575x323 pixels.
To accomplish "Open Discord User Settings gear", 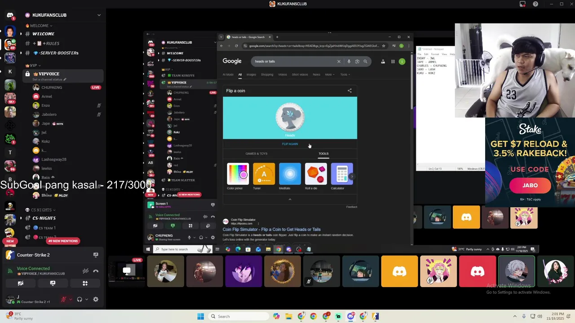I will click(96, 299).
